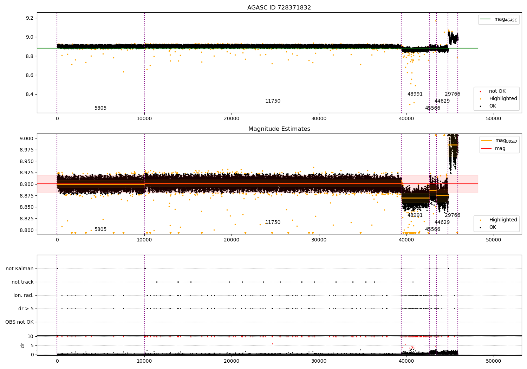The width and height of the screenshot is (527, 369).
Task: Click the '11750' label in the Magnitude Estimates plot
Action: coord(273,222)
